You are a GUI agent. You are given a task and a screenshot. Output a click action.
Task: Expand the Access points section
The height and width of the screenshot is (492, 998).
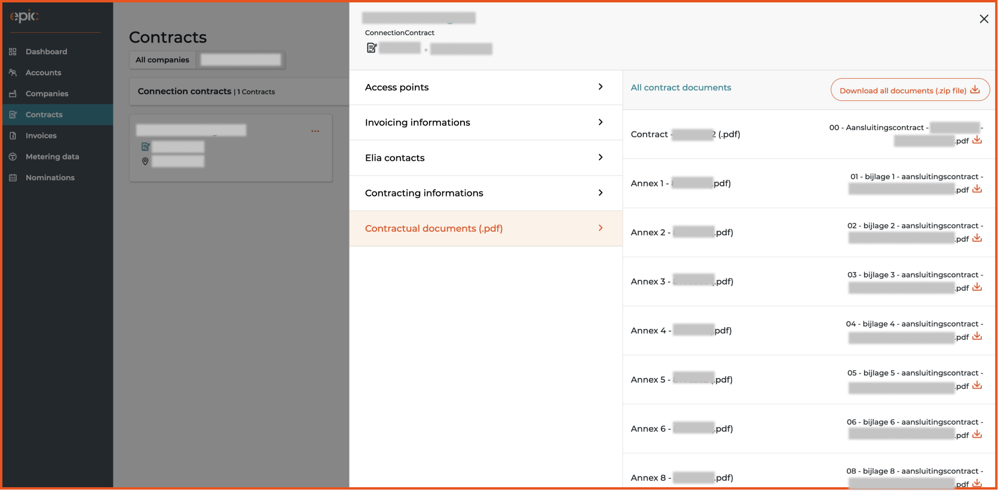tap(486, 88)
